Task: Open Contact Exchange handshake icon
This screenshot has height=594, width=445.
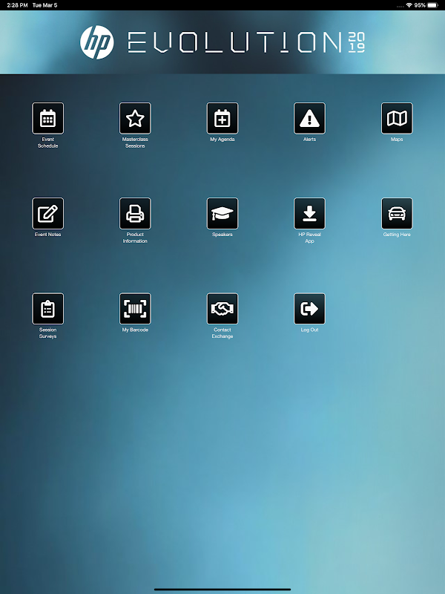Action: 222,309
